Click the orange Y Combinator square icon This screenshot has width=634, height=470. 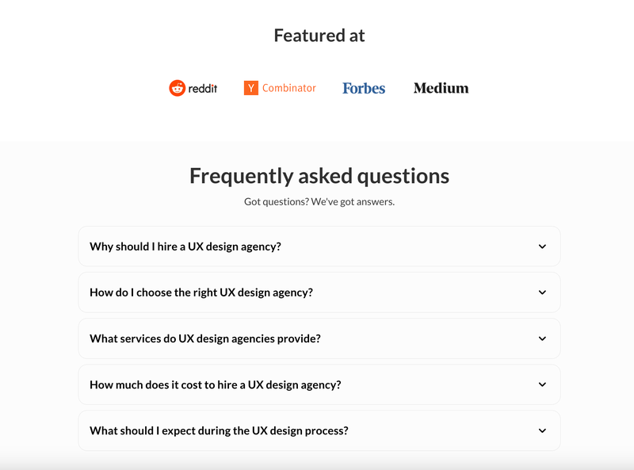click(251, 88)
